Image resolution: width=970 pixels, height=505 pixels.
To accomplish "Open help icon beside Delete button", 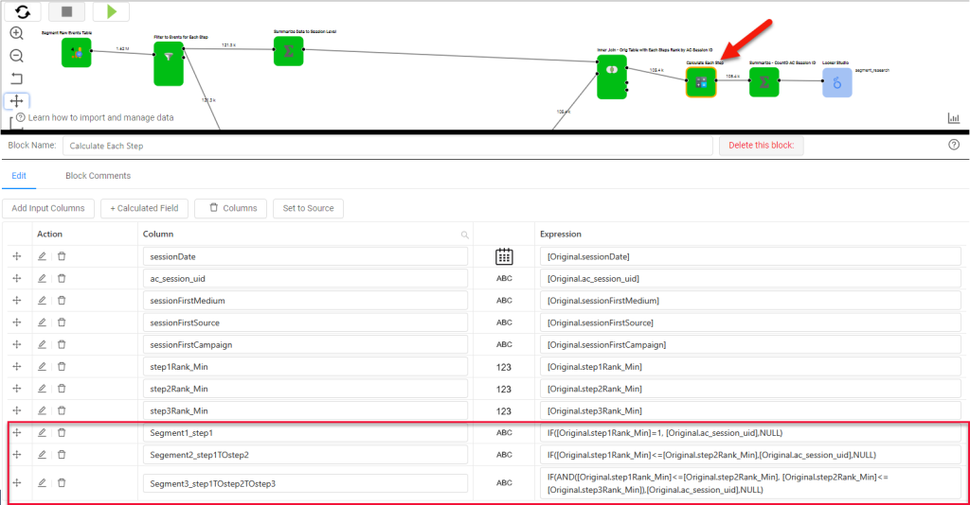I will [x=954, y=145].
